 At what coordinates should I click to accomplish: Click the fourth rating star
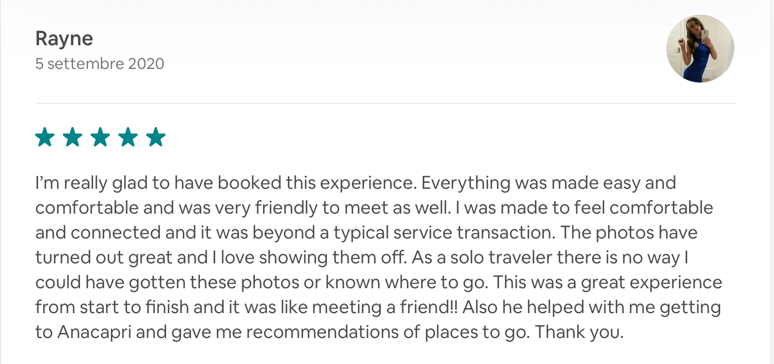(x=128, y=137)
